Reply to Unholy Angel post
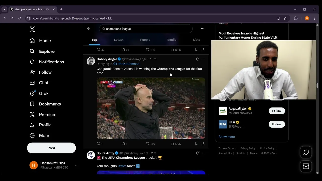This screenshot has height=181, width=322. pos(100,144)
